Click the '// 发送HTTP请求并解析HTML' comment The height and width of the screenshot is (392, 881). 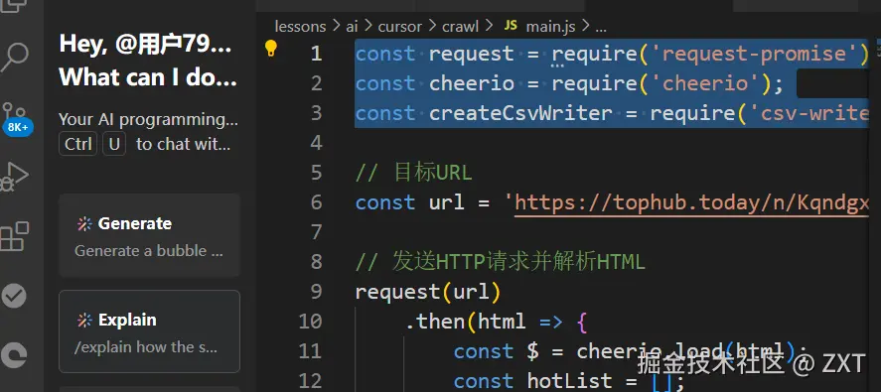click(500, 262)
